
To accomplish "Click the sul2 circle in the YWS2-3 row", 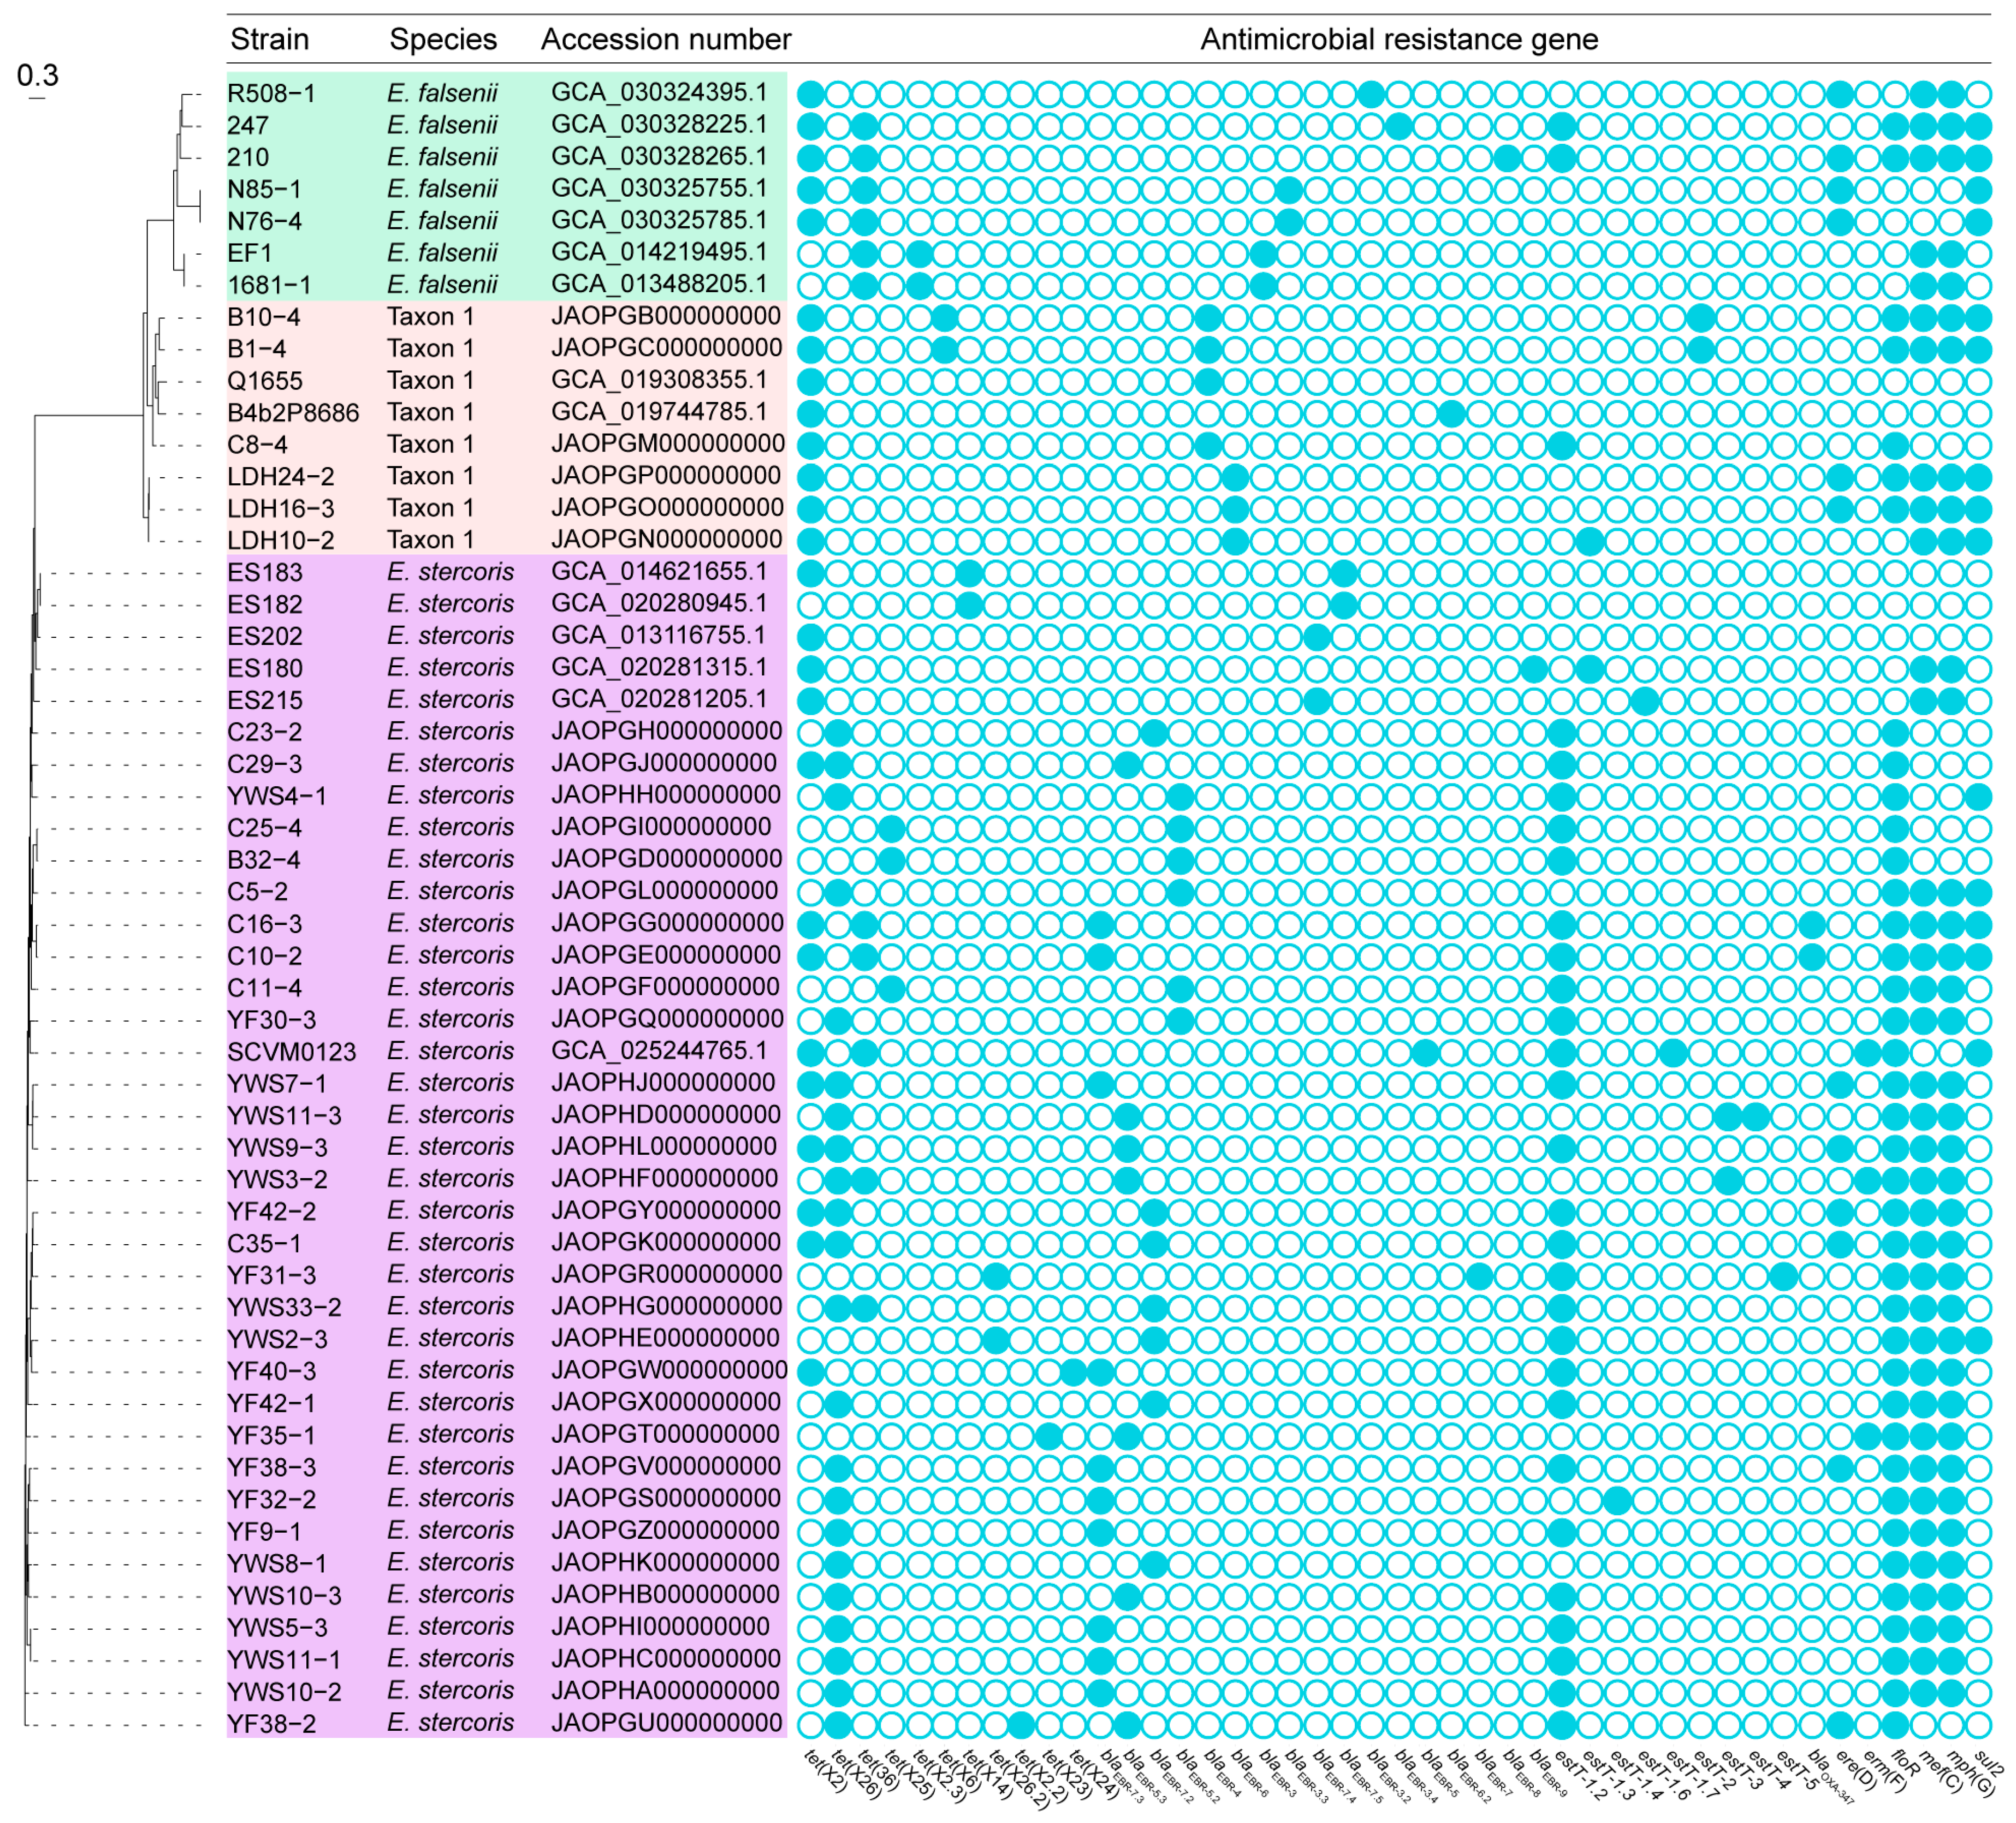I will click(x=1978, y=1340).
